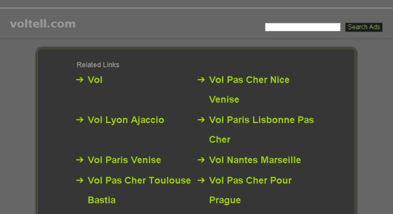Open Vol Pas Cher Pour Prague link
Image resolution: width=393 pixels, height=214 pixels.
[x=250, y=181]
